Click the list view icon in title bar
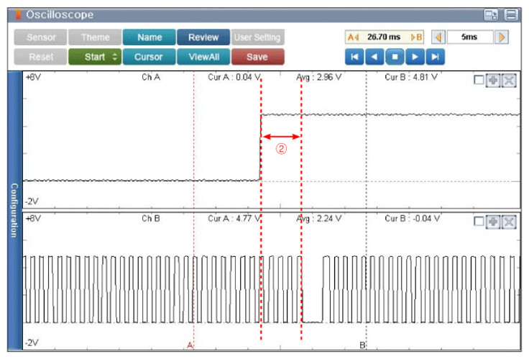The width and height of the screenshot is (529, 359). pos(511,14)
